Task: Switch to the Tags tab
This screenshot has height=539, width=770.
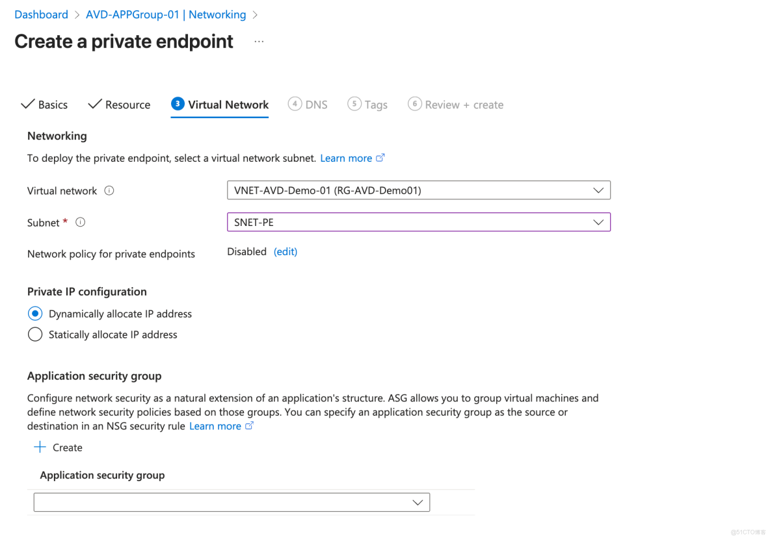Action: pos(375,104)
